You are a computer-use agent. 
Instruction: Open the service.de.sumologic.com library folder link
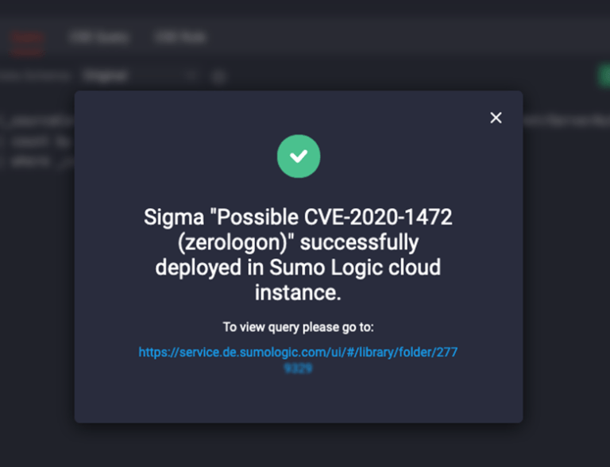pyautogui.click(x=298, y=352)
